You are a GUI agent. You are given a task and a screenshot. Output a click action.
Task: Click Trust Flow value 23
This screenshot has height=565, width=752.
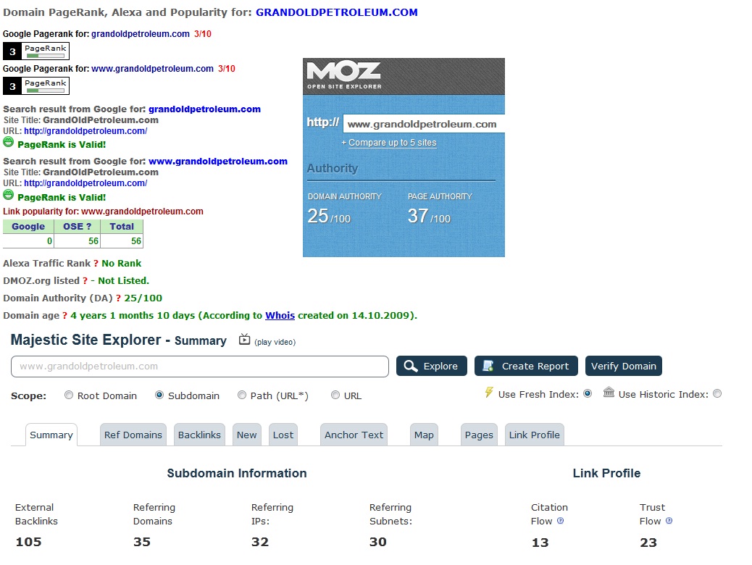tap(648, 543)
